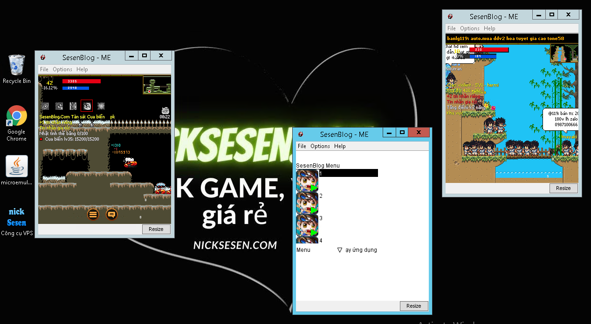Screen dimensions: 591x324
Task: Open the Help menu in the waterfall game window
Action: tap(489, 28)
